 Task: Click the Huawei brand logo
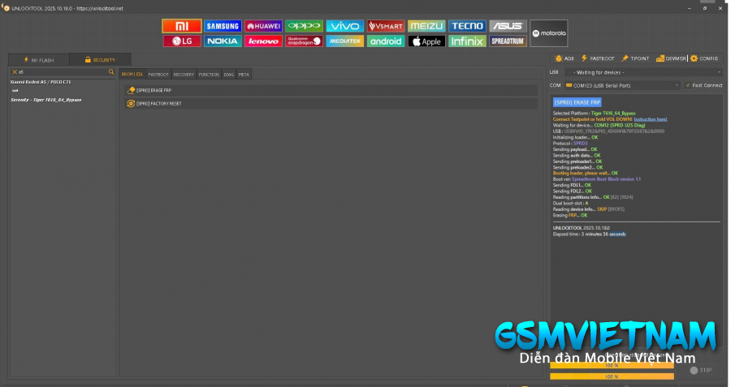[x=262, y=26]
